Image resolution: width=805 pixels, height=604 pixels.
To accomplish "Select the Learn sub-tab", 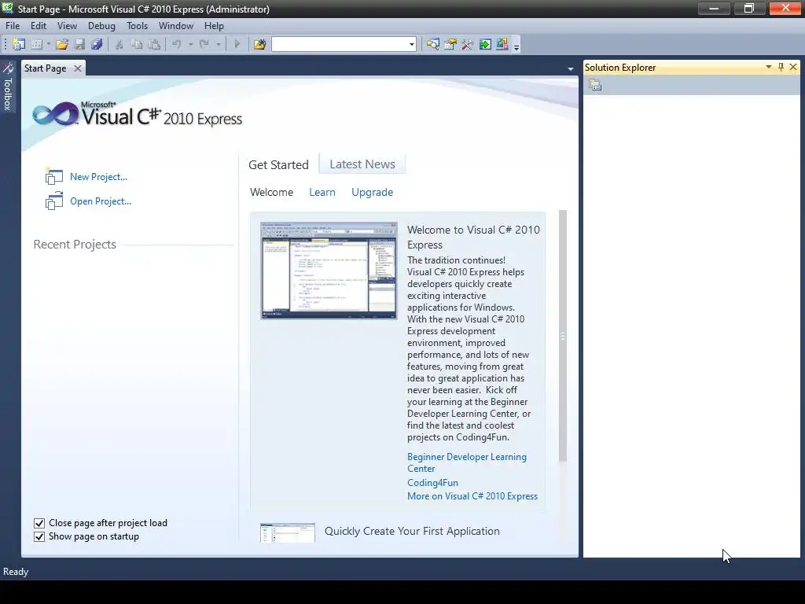I will (322, 192).
